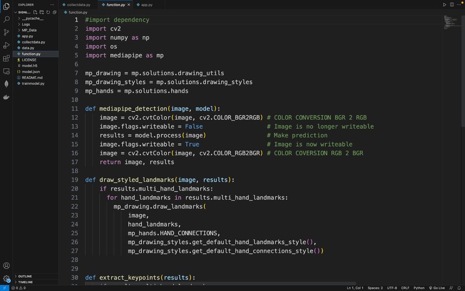Click line number 19 in gutter
Screen dimensions: 465x291
coord(74,180)
